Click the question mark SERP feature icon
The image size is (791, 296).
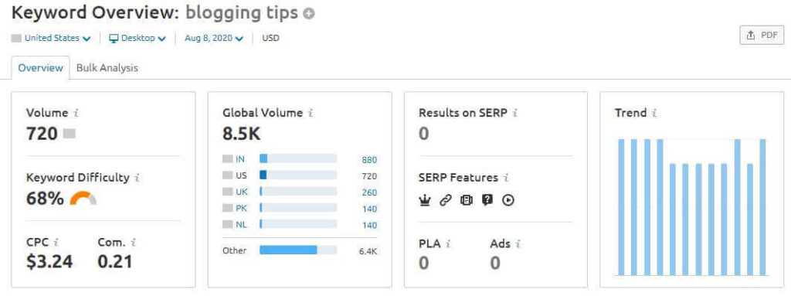(487, 200)
